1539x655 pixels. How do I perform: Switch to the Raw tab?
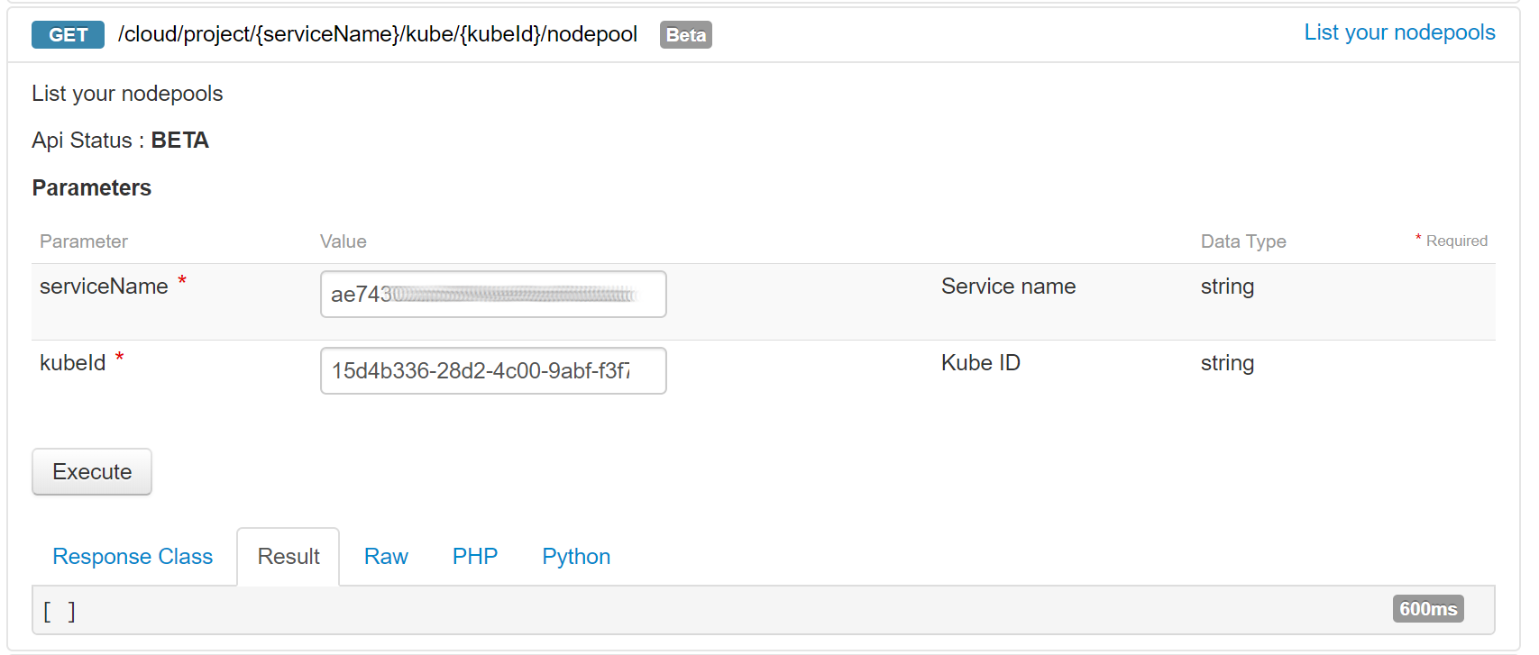point(386,557)
